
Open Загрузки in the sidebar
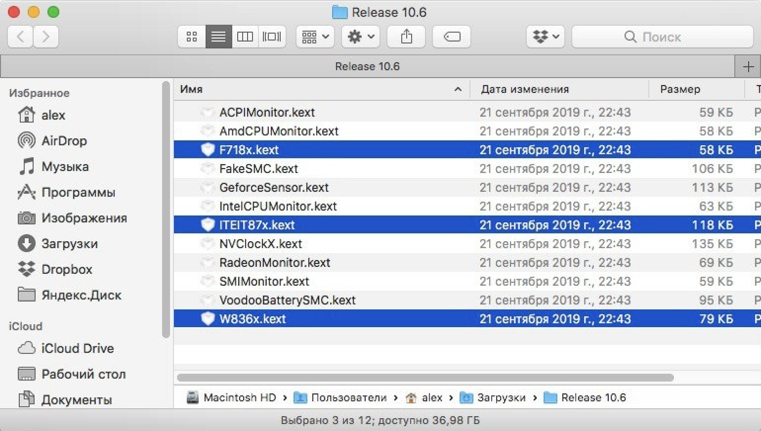tap(69, 244)
